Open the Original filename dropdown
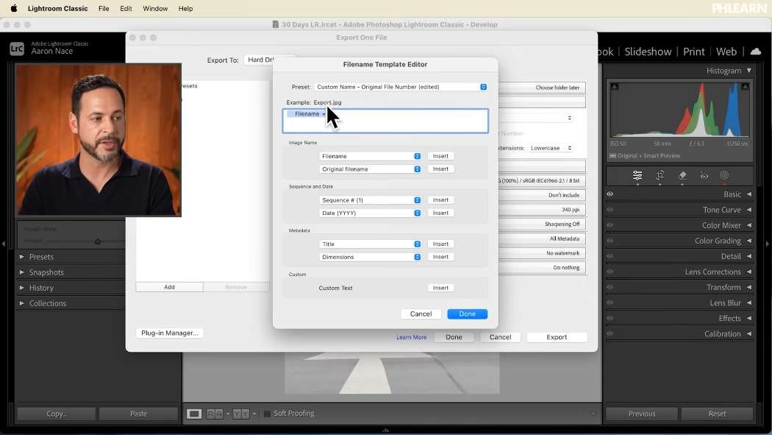772x435 pixels. (x=369, y=169)
